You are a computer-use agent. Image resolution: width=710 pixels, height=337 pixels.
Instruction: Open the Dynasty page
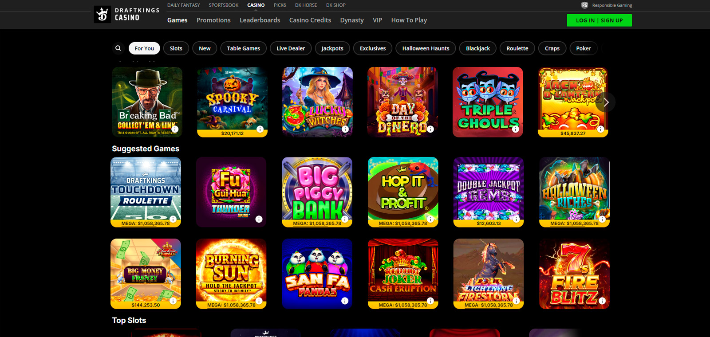[352, 20]
